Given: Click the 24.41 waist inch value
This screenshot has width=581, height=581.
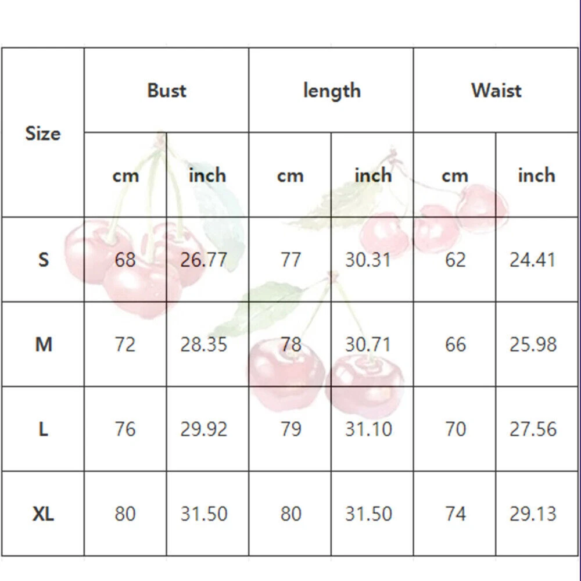Looking at the screenshot, I should [x=533, y=259].
